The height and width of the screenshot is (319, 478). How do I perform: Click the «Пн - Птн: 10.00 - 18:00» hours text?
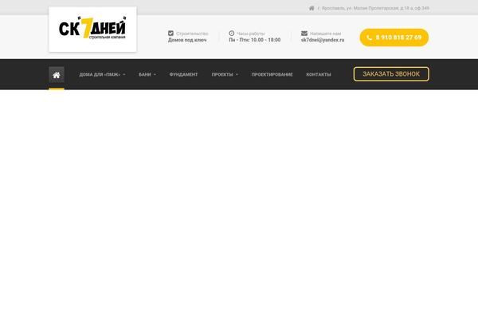[x=255, y=40]
